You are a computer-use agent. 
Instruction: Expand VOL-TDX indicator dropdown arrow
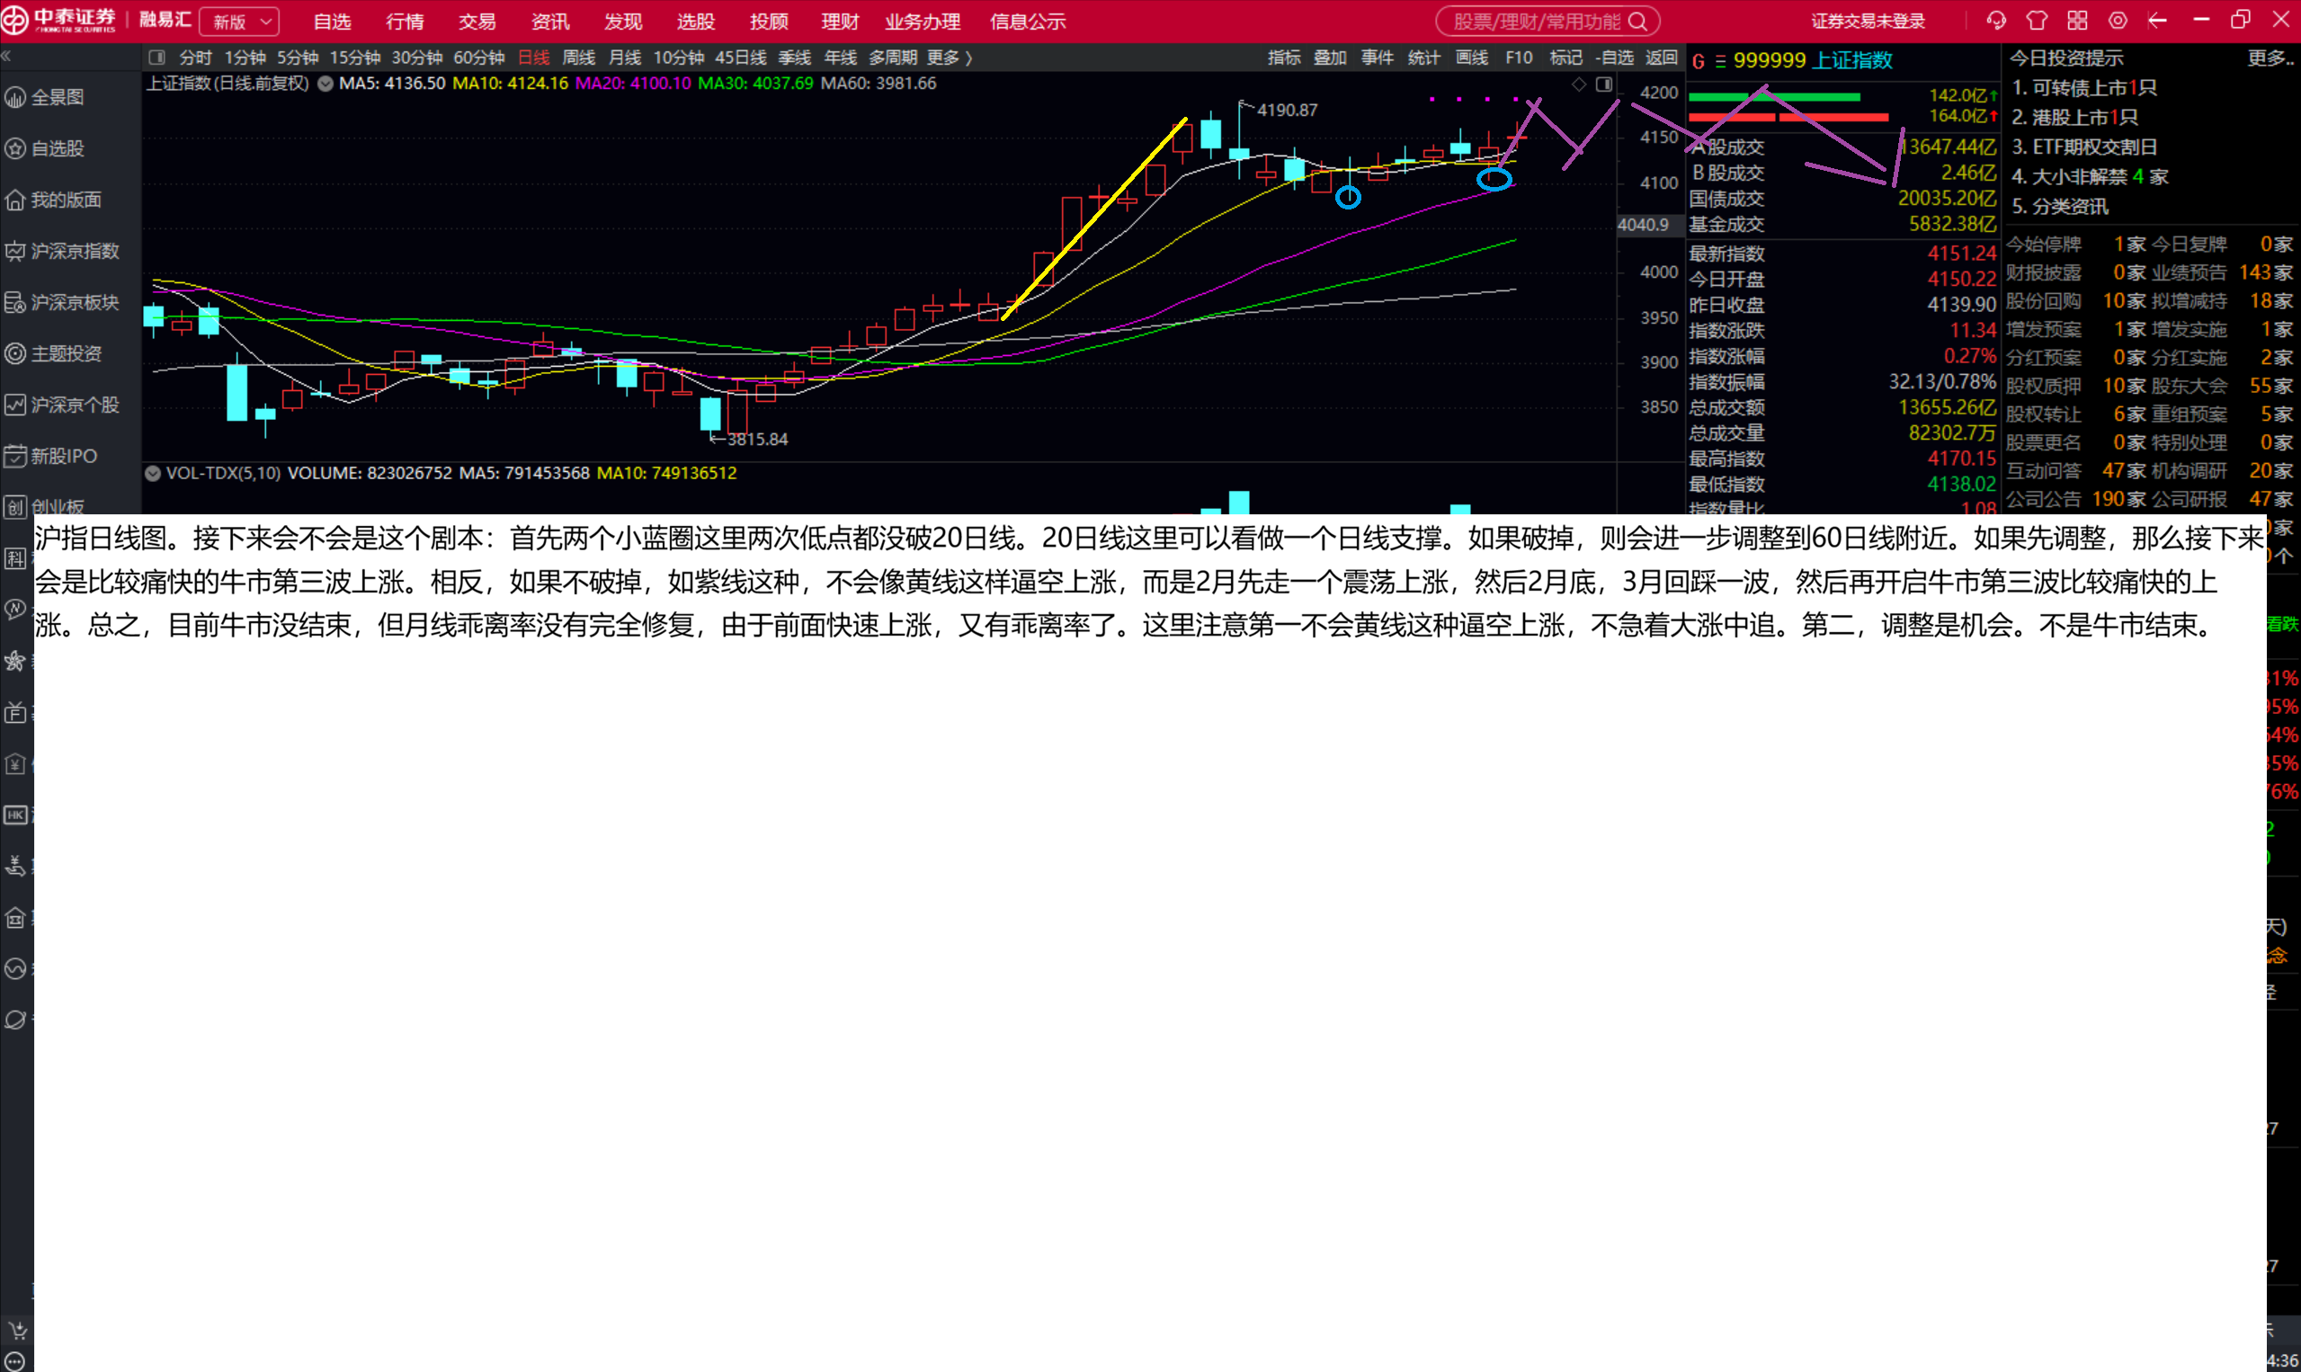click(154, 473)
